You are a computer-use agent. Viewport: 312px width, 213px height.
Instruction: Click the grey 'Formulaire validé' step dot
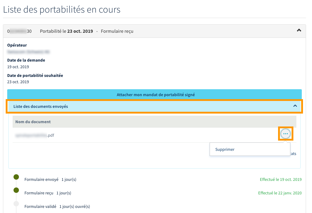pos(16,204)
